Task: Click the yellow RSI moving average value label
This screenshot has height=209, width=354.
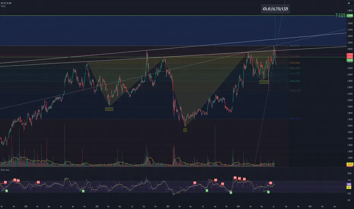Action: (x=349, y=187)
